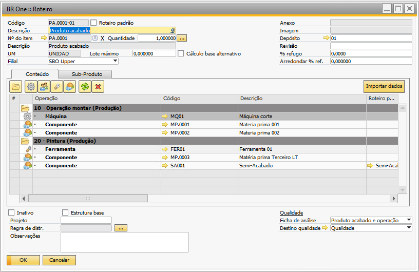Enable the Roteiro padrão checkbox
The width and height of the screenshot is (419, 272).
[93, 23]
